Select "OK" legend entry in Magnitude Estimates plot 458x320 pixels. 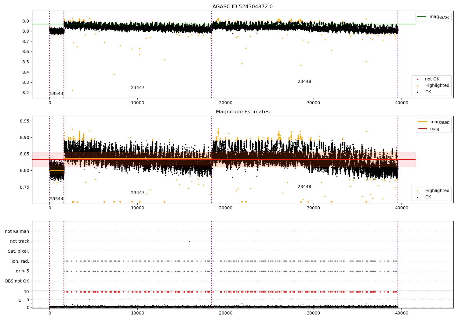pos(428,197)
